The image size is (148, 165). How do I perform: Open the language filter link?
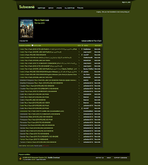coord(23,41)
